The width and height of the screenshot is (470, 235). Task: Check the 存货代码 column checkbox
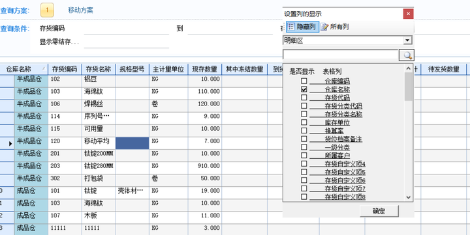[x=304, y=98]
